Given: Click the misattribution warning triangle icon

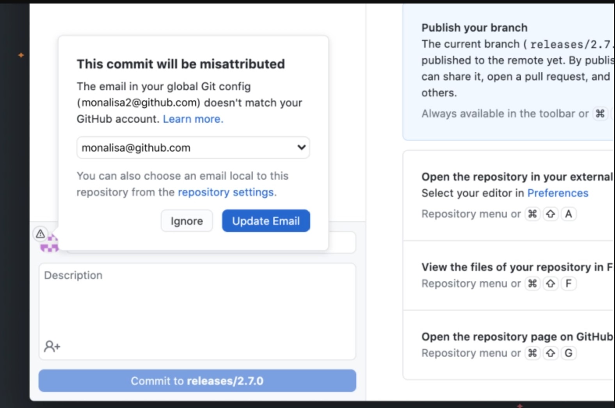Looking at the screenshot, I should coord(40,234).
